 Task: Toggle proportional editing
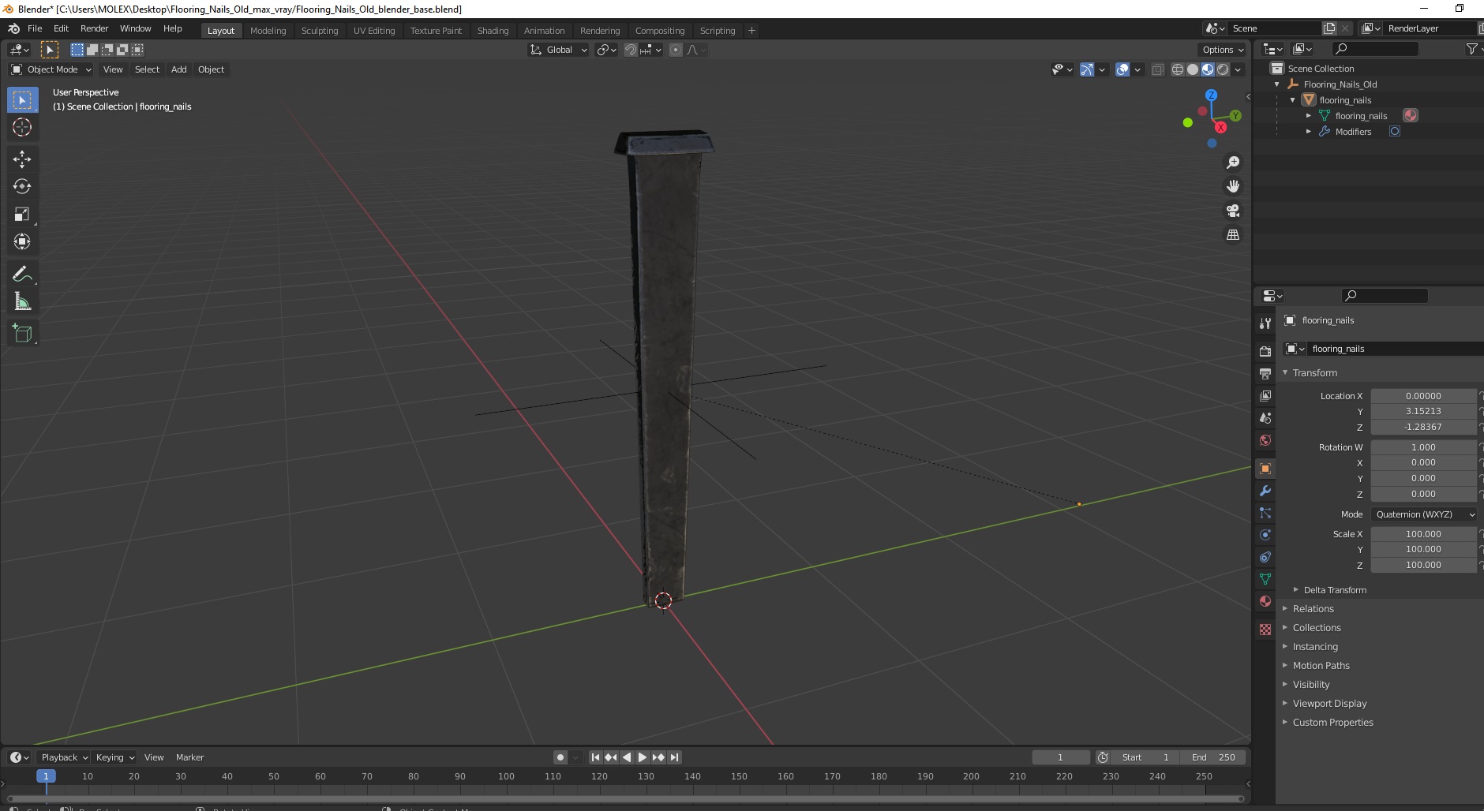(676, 50)
